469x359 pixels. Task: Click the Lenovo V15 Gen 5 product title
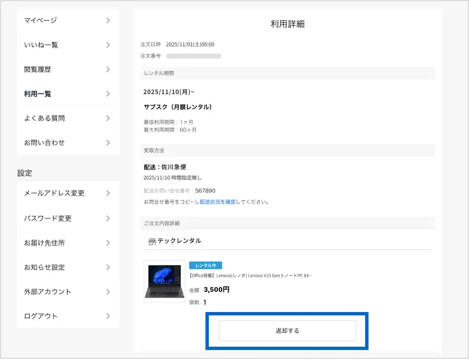click(x=251, y=276)
